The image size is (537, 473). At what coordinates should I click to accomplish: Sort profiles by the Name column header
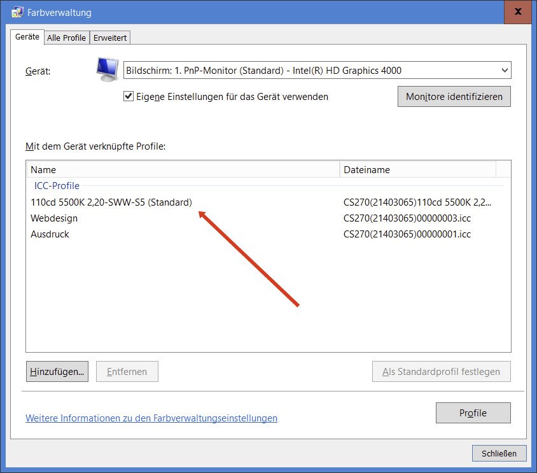click(182, 169)
